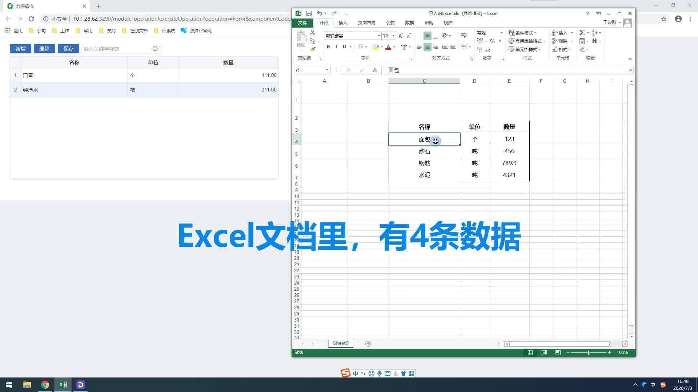Toggle center horizontal alignment

pyautogui.click(x=428, y=47)
